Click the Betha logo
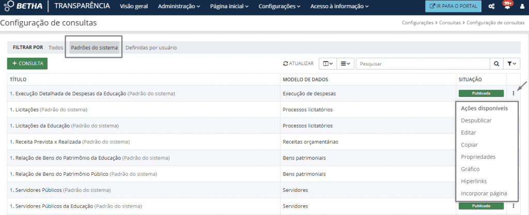 pos(24,7)
